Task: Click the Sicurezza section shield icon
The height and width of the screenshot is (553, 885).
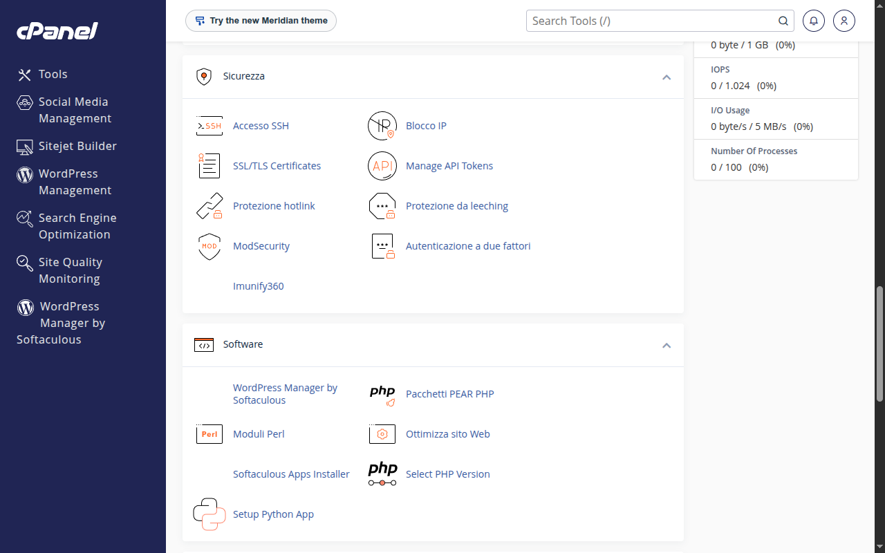Action: point(203,77)
